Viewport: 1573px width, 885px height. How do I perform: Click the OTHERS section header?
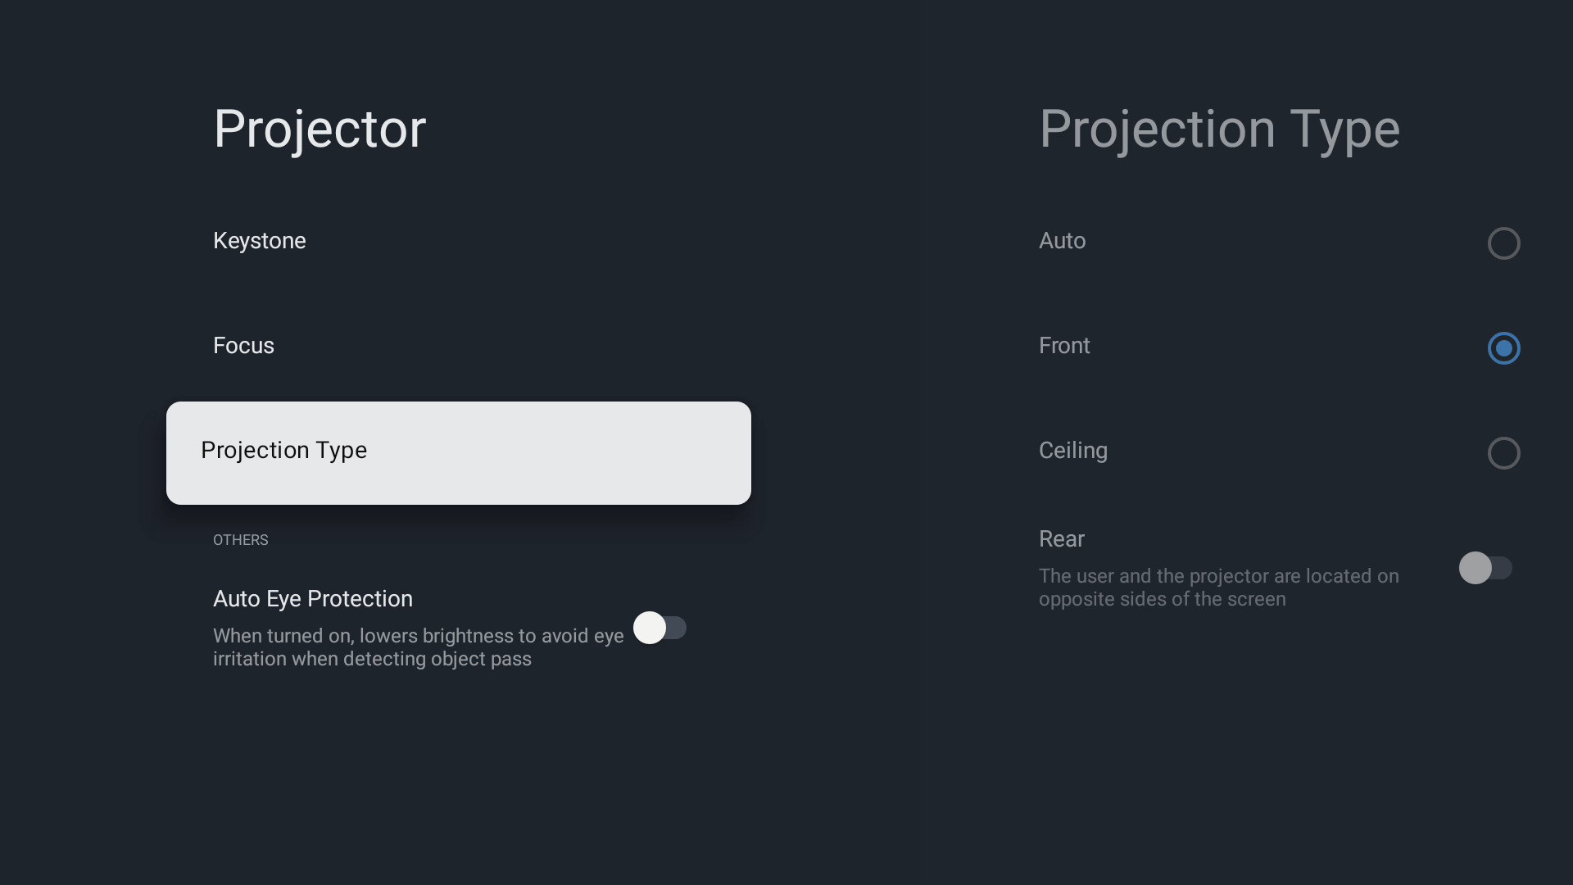(x=240, y=540)
